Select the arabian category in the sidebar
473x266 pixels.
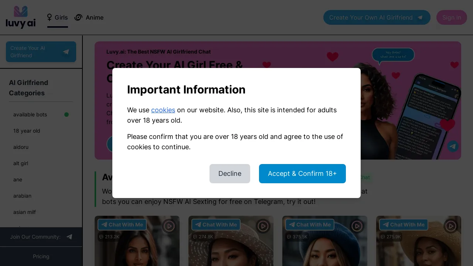pyautogui.click(x=22, y=196)
